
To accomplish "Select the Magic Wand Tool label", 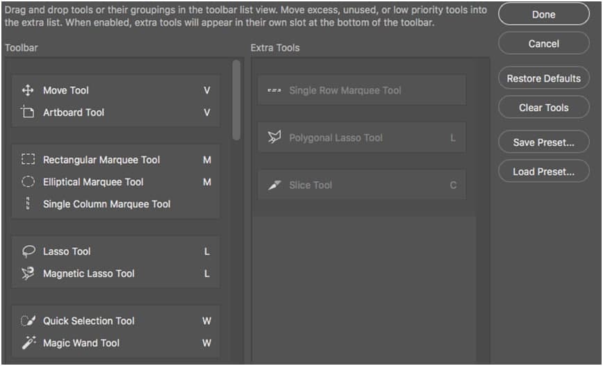I will 81,343.
